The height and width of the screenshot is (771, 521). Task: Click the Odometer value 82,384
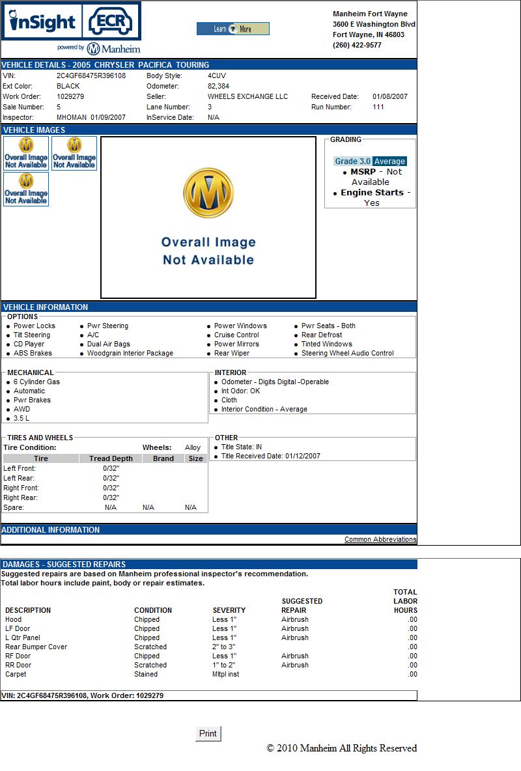pos(218,86)
